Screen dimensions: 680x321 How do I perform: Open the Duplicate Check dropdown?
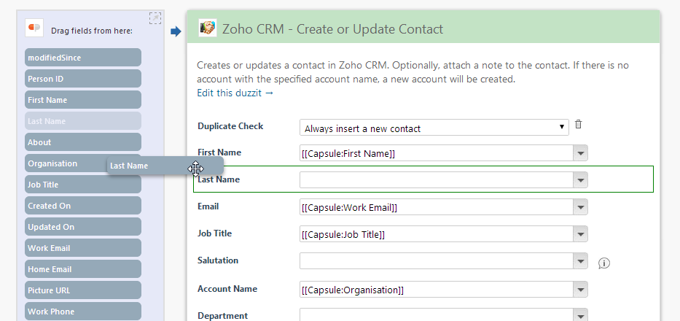pos(434,128)
